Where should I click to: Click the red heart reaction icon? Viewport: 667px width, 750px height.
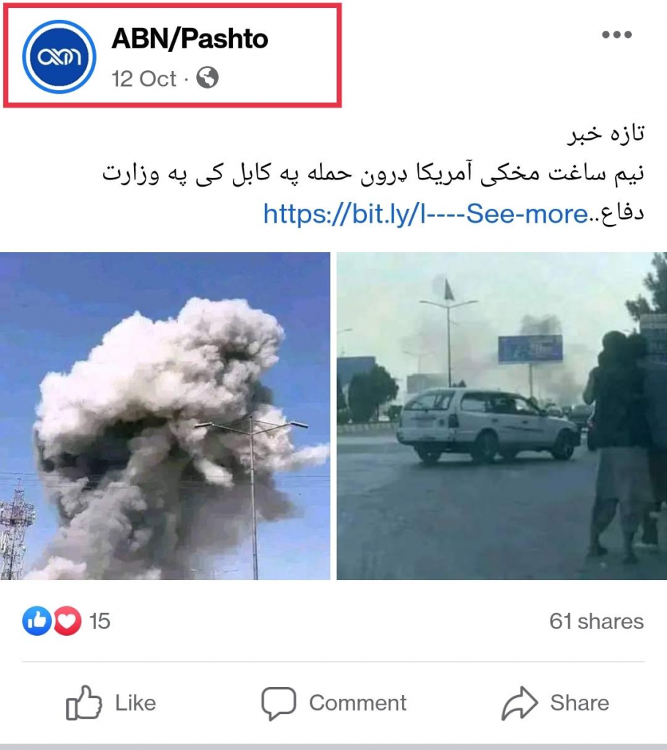point(67,621)
